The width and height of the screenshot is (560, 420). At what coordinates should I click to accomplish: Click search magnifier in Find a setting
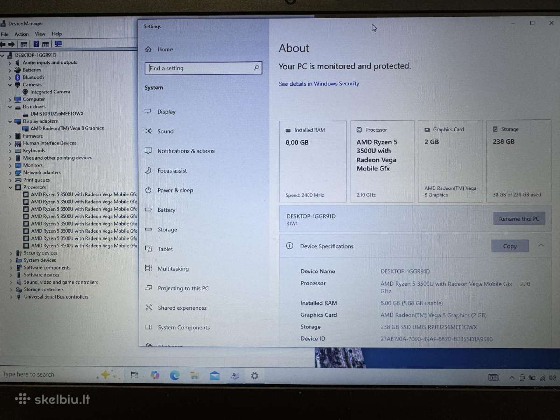(x=256, y=68)
